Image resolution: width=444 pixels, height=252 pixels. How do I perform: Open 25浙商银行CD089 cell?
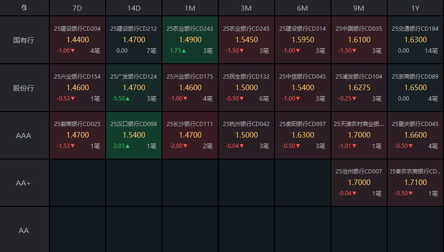tap(416, 88)
